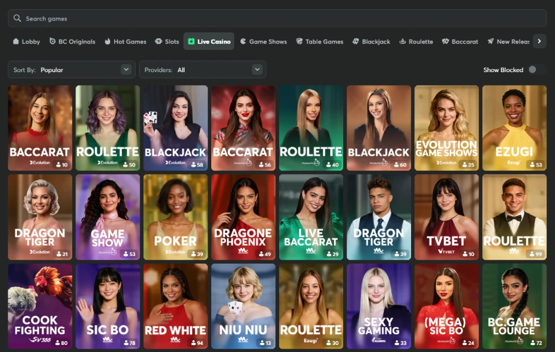The width and height of the screenshot is (555, 352).
Task: Open the TVBET game card
Action: coord(447,217)
